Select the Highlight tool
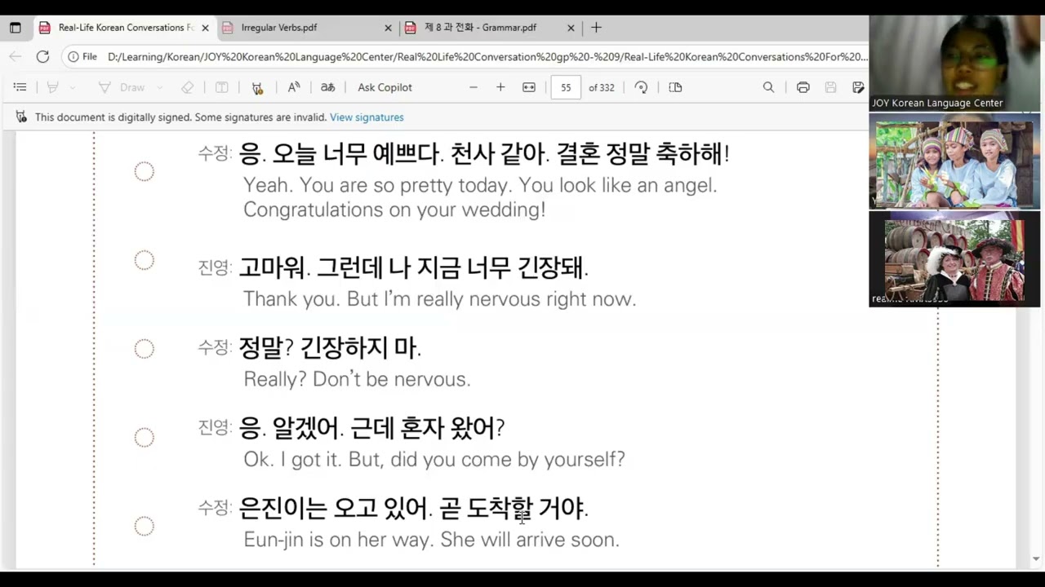 coord(52,87)
